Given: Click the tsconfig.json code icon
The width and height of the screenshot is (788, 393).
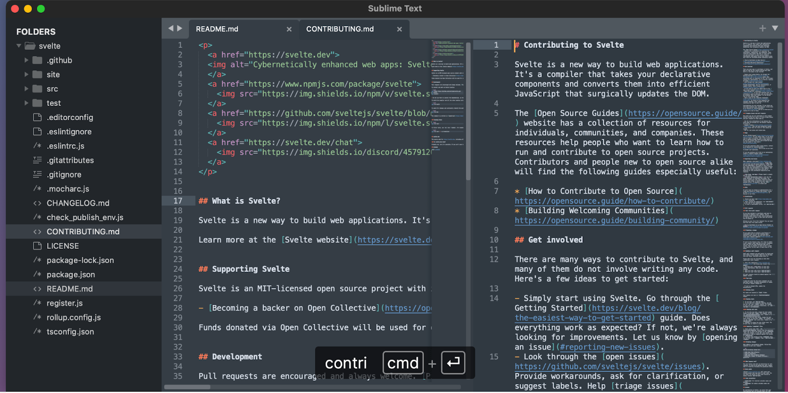Looking at the screenshot, I should [x=37, y=331].
